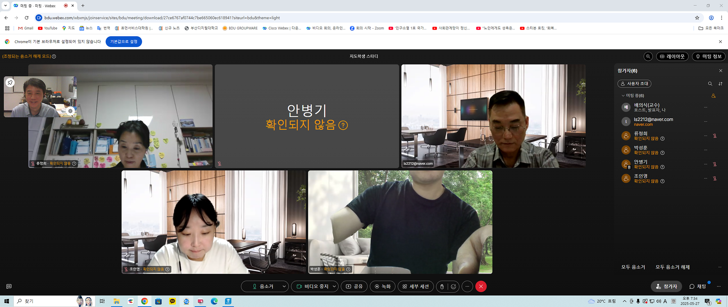Open self-view settings gear icon
728x307 pixels.
tap(70, 111)
